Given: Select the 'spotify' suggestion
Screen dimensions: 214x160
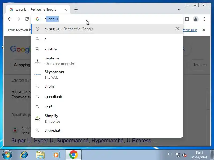Looking at the screenshot, I should [107, 49].
